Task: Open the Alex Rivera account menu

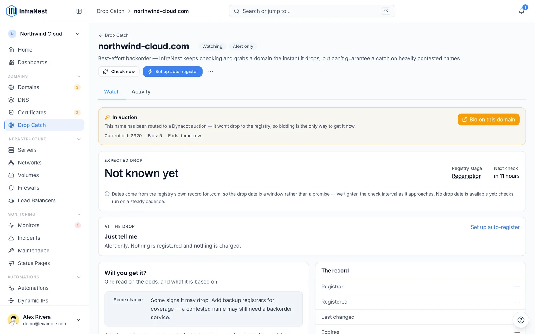Action: [44, 320]
